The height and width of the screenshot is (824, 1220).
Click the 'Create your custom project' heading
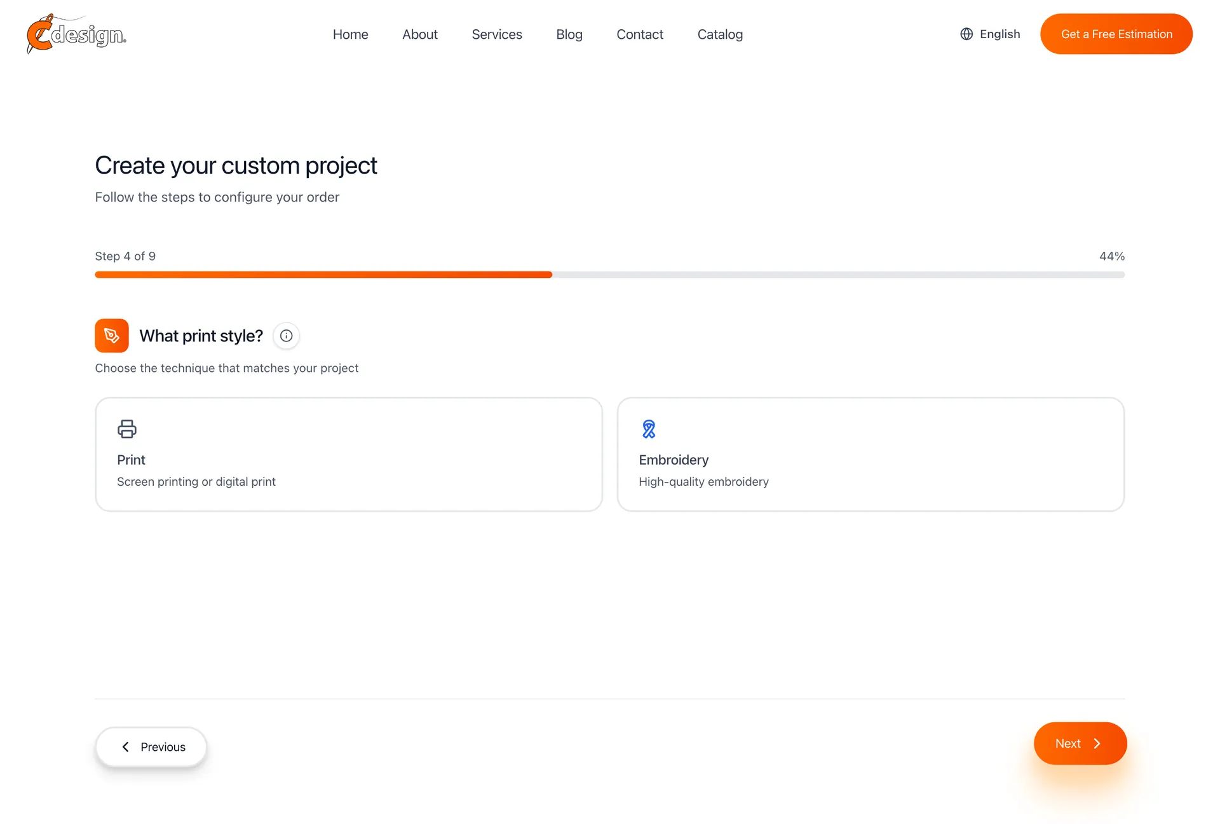236,166
